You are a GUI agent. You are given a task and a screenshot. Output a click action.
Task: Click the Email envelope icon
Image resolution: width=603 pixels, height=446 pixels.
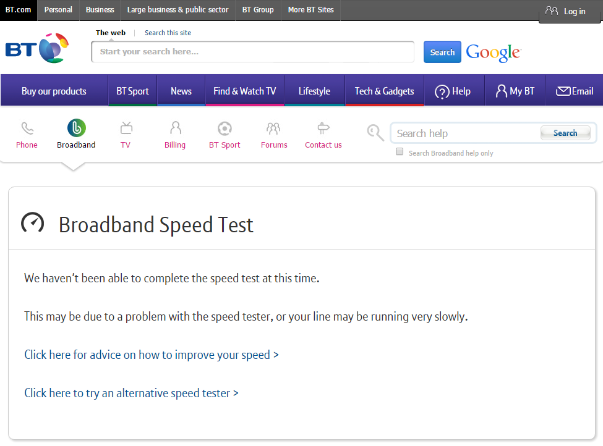coord(563,91)
